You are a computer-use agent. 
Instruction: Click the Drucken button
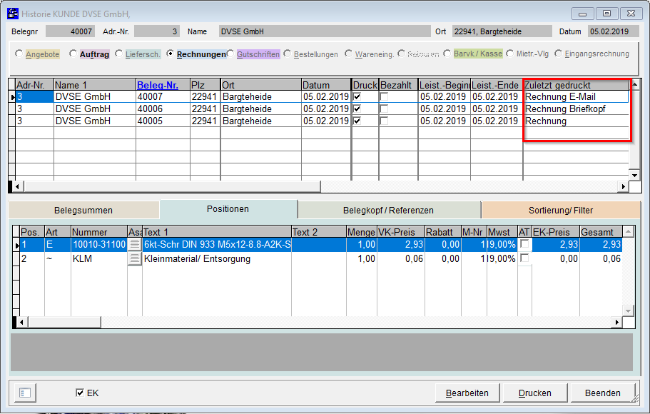coord(534,393)
